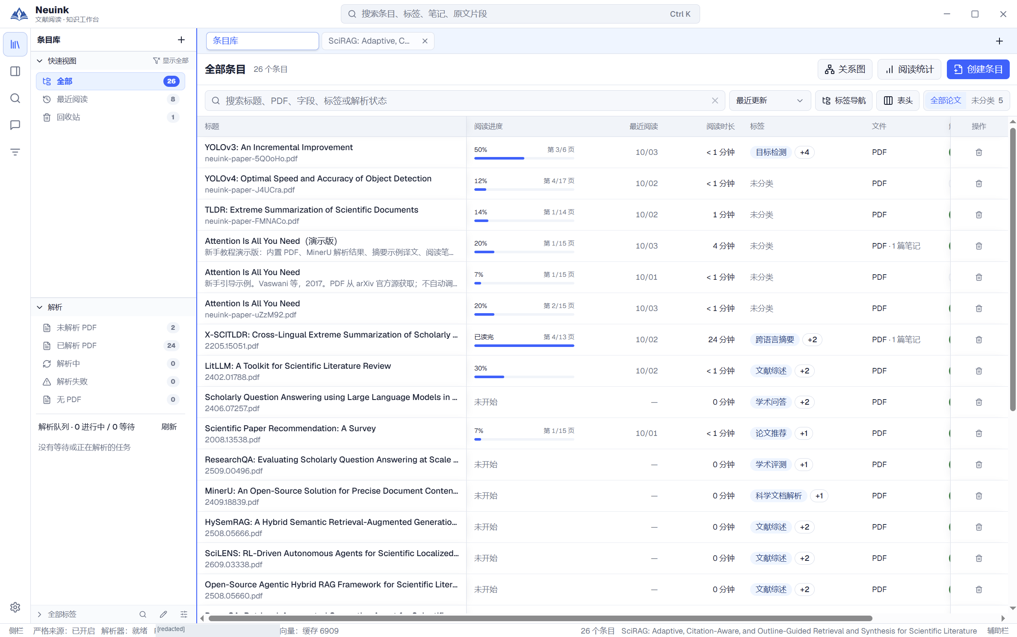Click the filter lines icon in the left rail
Screen dimensions: 1017x637
(15, 152)
